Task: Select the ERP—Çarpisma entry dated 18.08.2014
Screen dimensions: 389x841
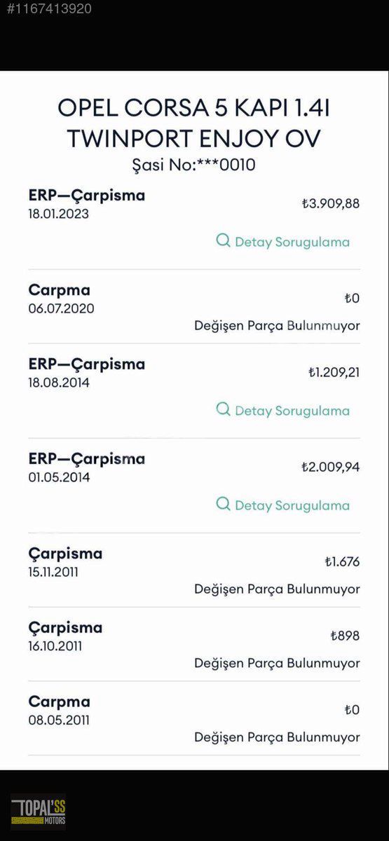Action: point(194,391)
